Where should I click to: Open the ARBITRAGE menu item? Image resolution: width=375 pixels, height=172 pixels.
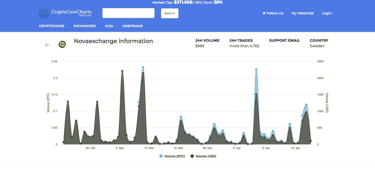point(132,26)
